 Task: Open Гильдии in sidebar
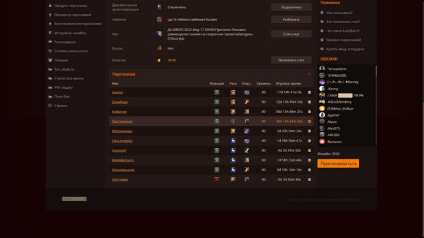[x=62, y=60]
